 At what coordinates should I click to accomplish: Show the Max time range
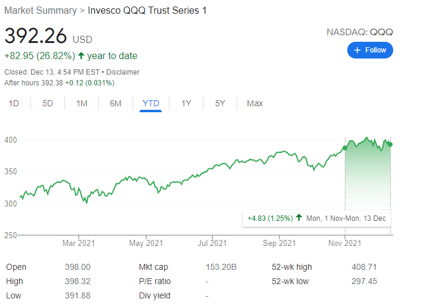255,103
